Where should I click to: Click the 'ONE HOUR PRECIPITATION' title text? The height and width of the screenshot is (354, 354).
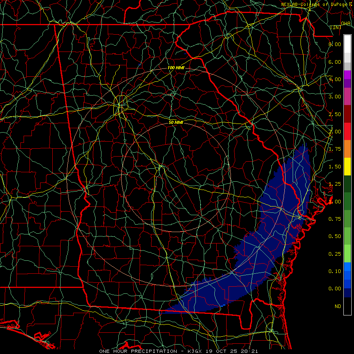point(138,351)
